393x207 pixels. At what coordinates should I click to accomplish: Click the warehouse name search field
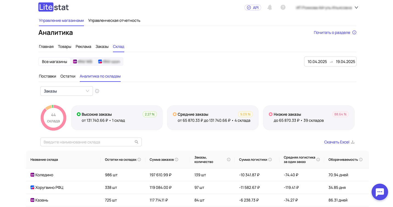coord(88,142)
